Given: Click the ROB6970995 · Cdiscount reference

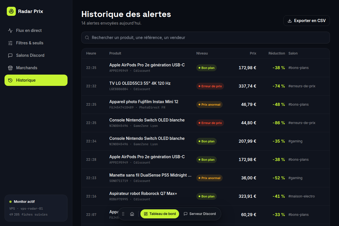Looking at the screenshot, I should [x=130, y=199].
